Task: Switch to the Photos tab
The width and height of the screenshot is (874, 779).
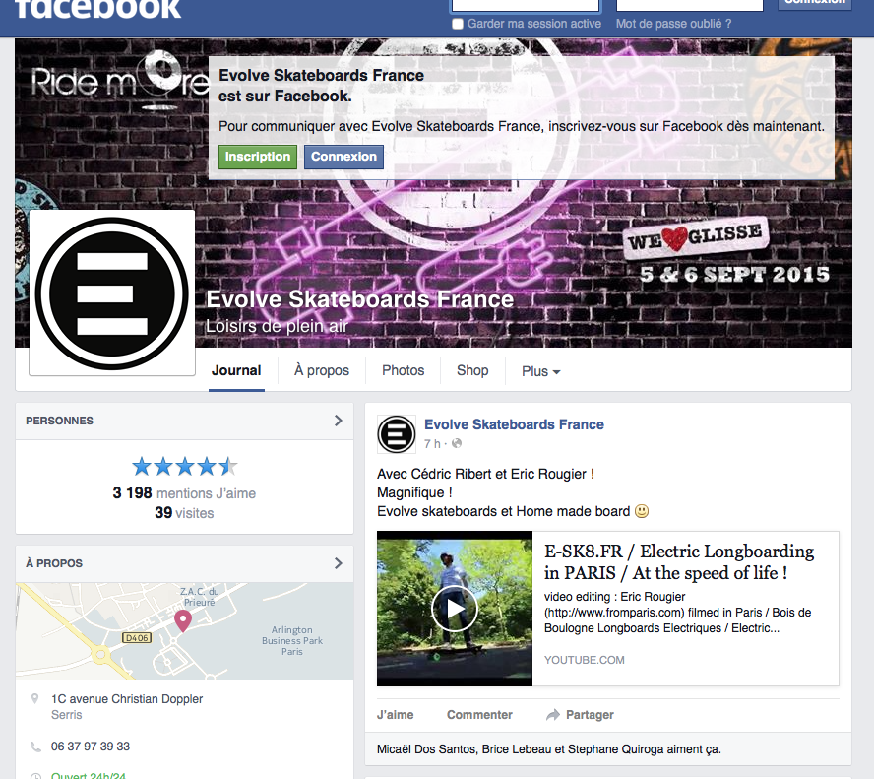Action: pos(403,371)
